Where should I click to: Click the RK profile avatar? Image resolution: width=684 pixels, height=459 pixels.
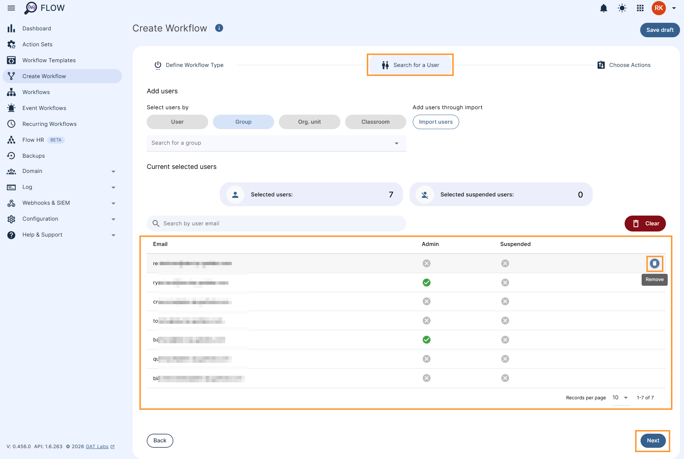659,8
